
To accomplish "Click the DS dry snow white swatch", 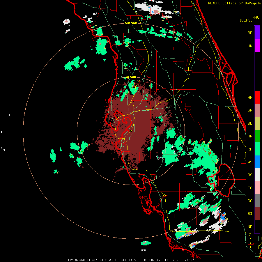I will tap(257, 175).
